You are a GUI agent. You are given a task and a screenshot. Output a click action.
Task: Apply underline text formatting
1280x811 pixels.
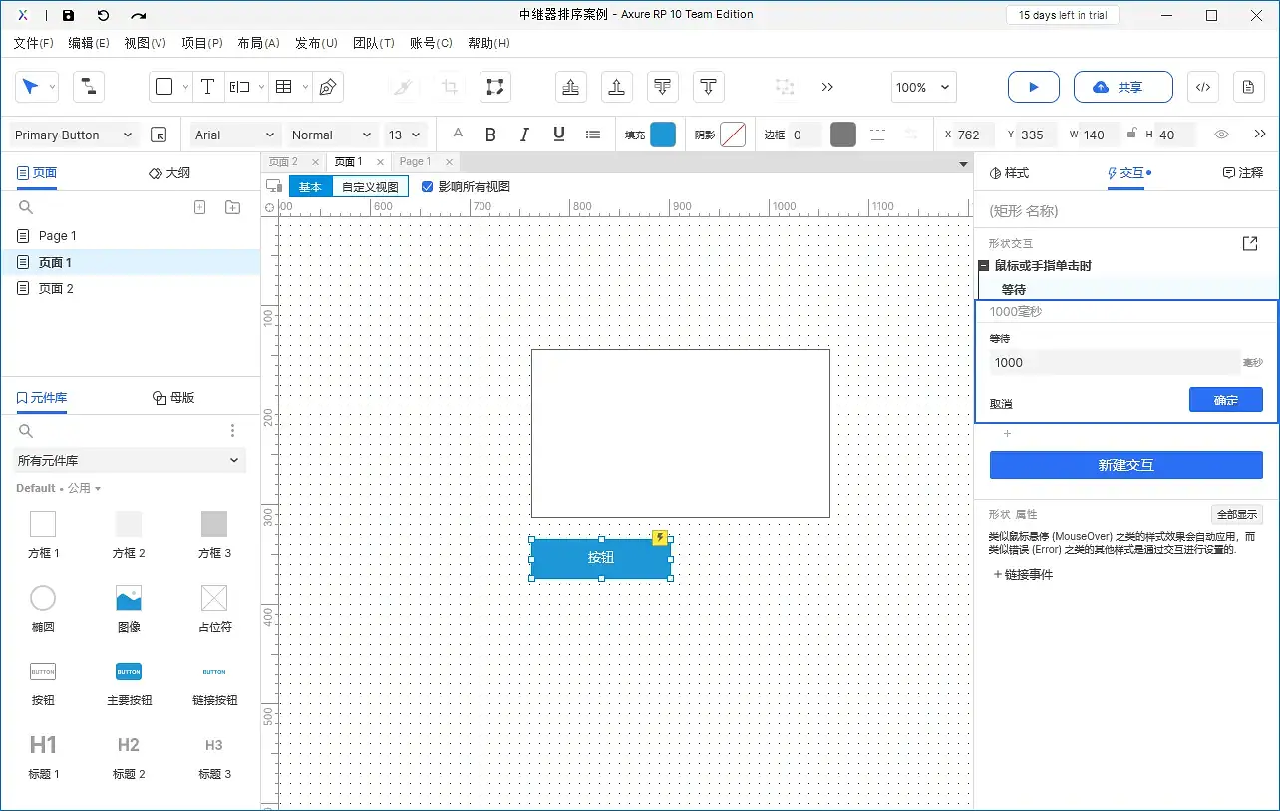(x=558, y=135)
